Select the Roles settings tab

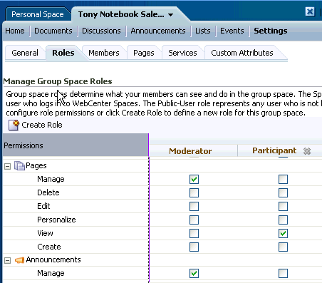click(63, 53)
